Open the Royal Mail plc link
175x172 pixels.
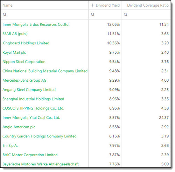click(14, 52)
